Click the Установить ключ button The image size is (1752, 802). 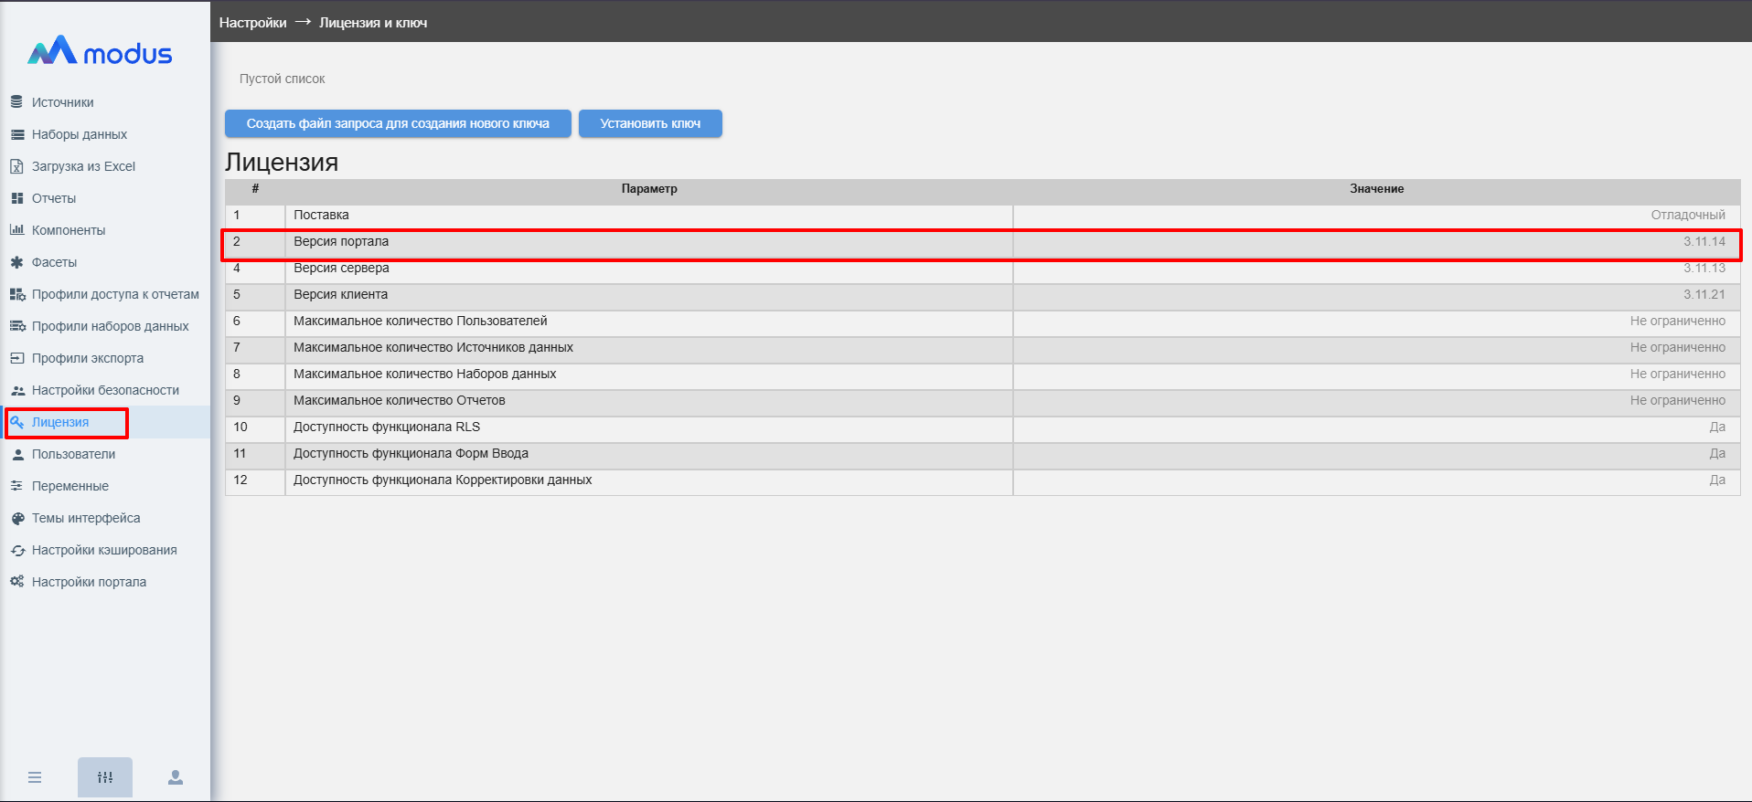coord(650,123)
